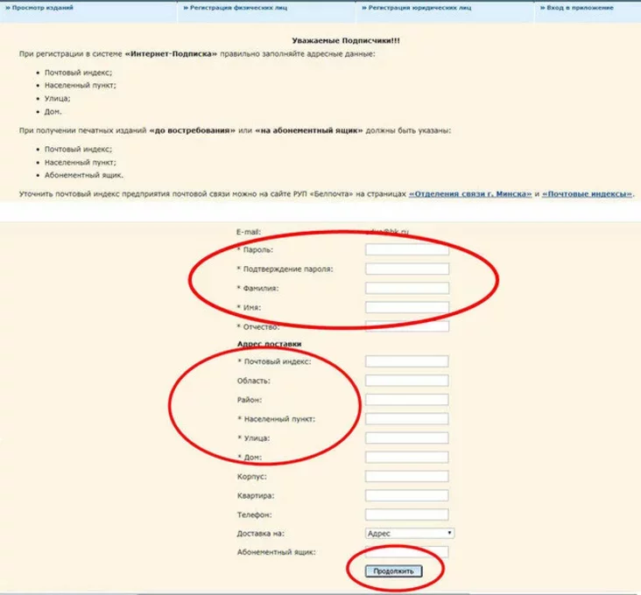The width and height of the screenshot is (641, 595).
Task: Focus the Почтовый индекс field
Action: coord(407,361)
